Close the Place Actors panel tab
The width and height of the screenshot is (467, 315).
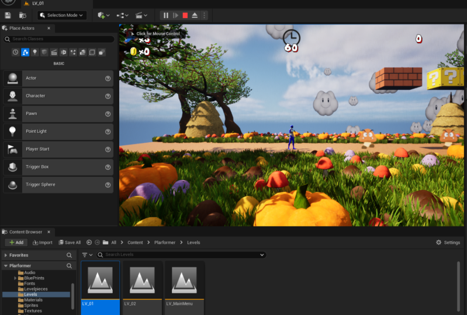[49, 28]
